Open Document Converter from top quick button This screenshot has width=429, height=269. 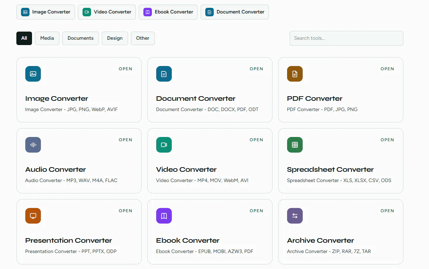[235, 12]
